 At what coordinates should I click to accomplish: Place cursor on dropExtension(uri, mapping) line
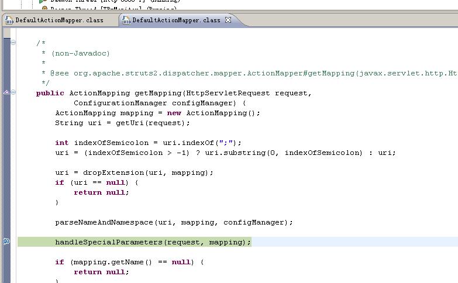point(134,172)
